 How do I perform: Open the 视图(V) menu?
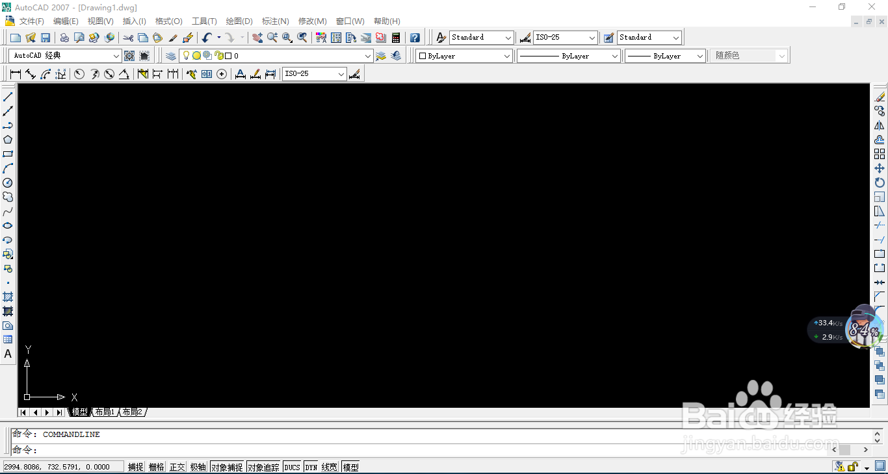100,21
